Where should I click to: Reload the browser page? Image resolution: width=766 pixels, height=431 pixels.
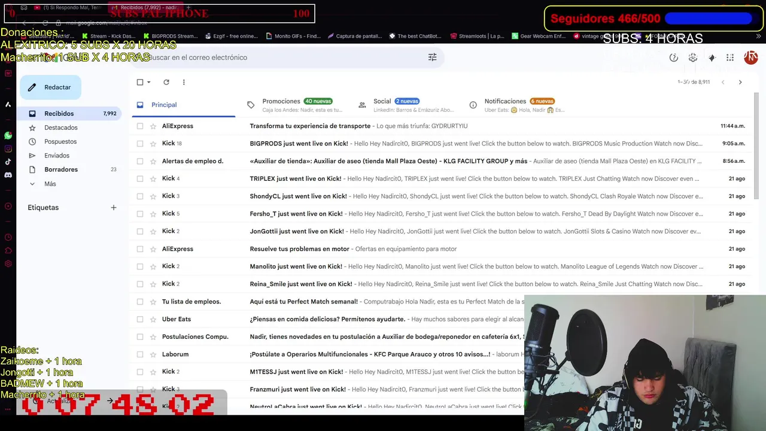point(46,23)
